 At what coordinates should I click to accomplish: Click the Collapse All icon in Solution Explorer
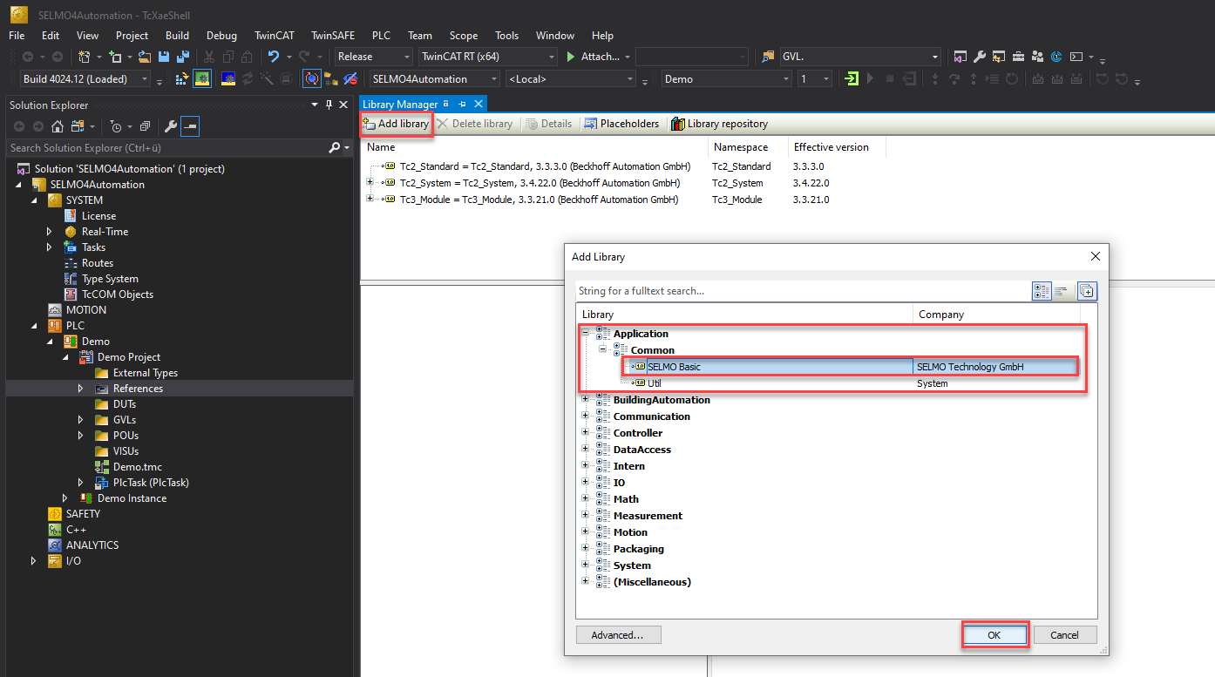point(145,127)
